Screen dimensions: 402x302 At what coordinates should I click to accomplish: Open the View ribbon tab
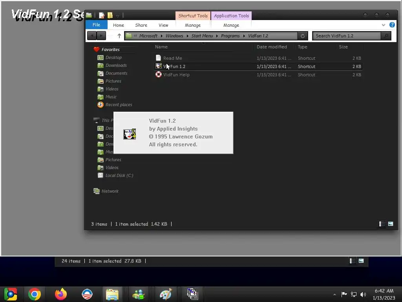[163, 25]
